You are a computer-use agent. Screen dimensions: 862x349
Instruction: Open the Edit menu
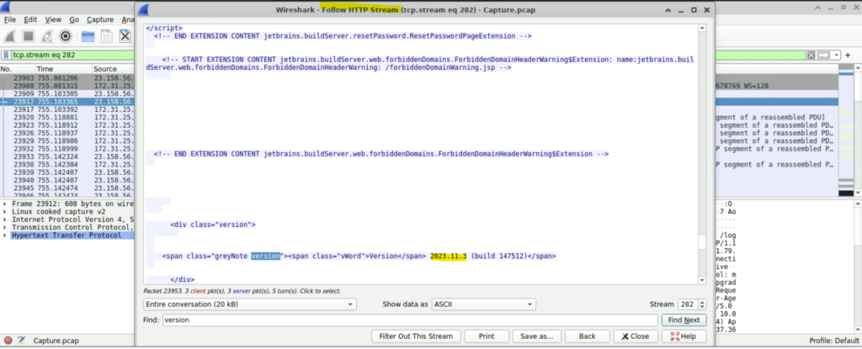[x=31, y=19]
